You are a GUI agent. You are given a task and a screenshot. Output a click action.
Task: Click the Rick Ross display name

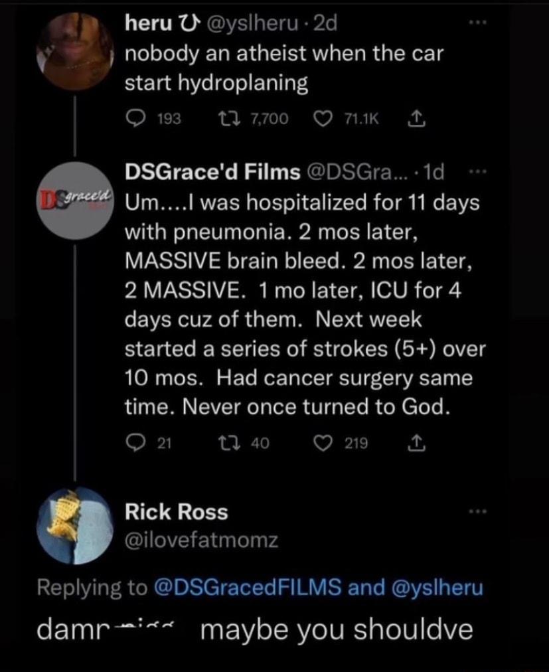click(176, 512)
